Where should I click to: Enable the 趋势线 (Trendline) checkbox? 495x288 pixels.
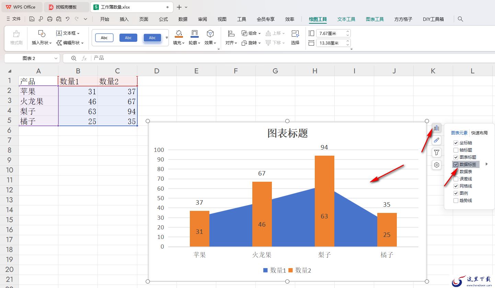(x=456, y=201)
